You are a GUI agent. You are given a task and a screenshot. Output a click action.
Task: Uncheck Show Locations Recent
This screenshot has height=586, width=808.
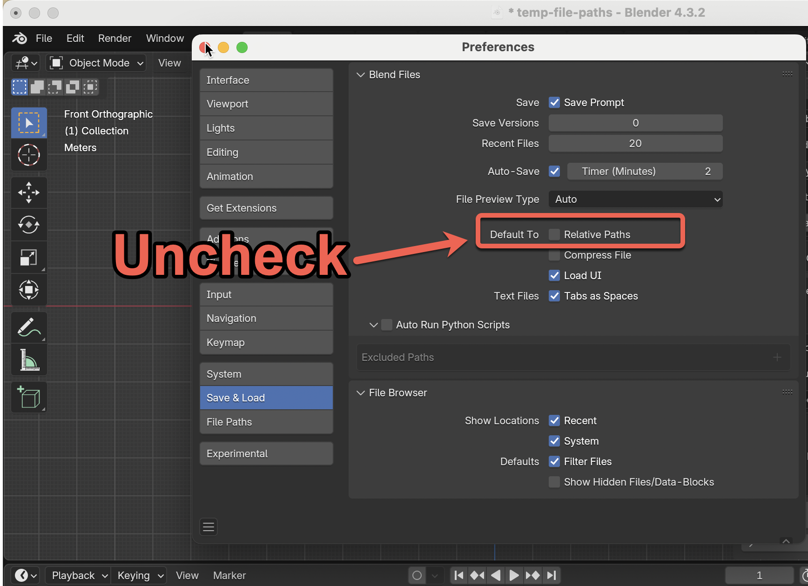(554, 420)
